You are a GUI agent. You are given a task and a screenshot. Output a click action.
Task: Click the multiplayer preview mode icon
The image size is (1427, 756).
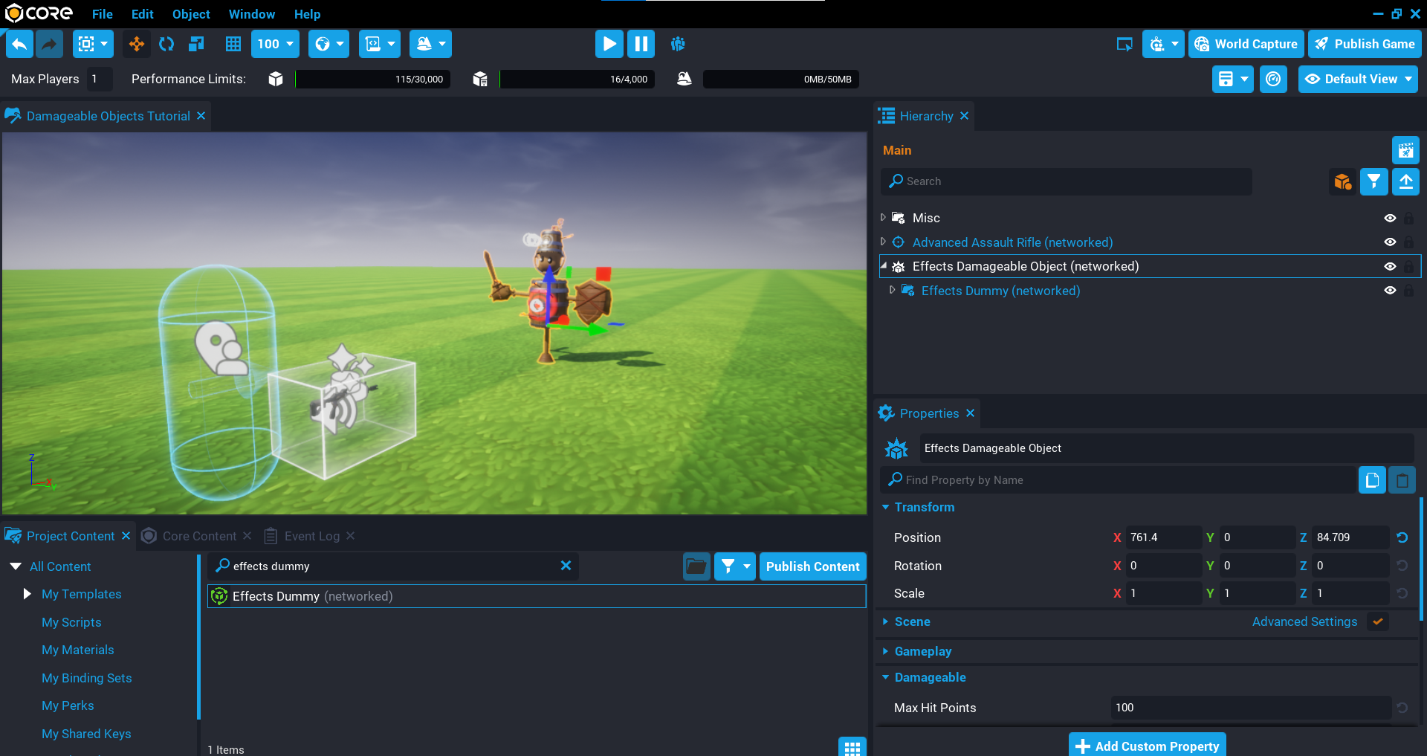click(678, 44)
